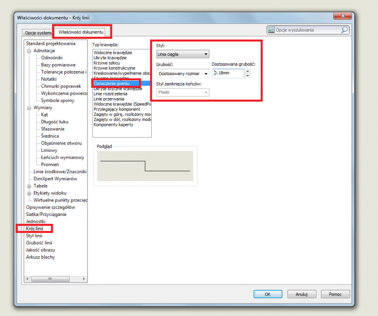The image size is (378, 316).
Task: Select Ukryte krawędzie edge type
Action: coord(110,58)
